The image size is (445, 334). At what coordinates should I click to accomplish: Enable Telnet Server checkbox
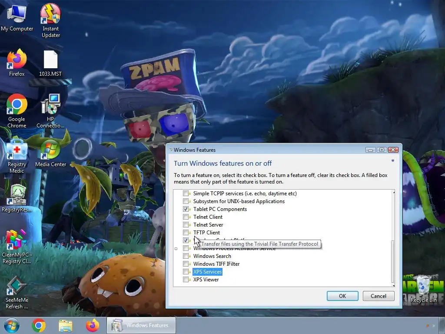click(186, 225)
